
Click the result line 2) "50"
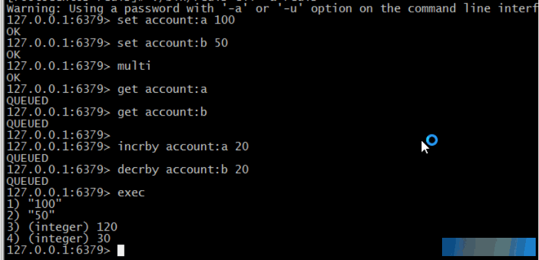point(31,216)
